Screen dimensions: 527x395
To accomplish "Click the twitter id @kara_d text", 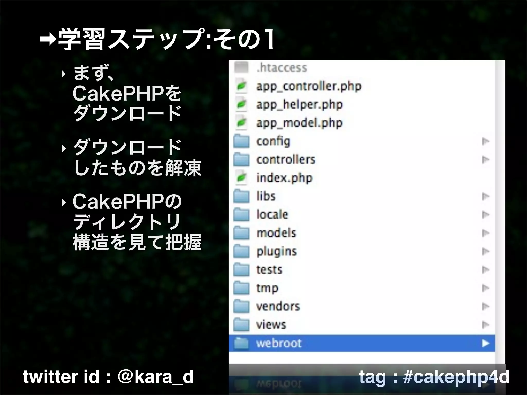I will 108,377.
